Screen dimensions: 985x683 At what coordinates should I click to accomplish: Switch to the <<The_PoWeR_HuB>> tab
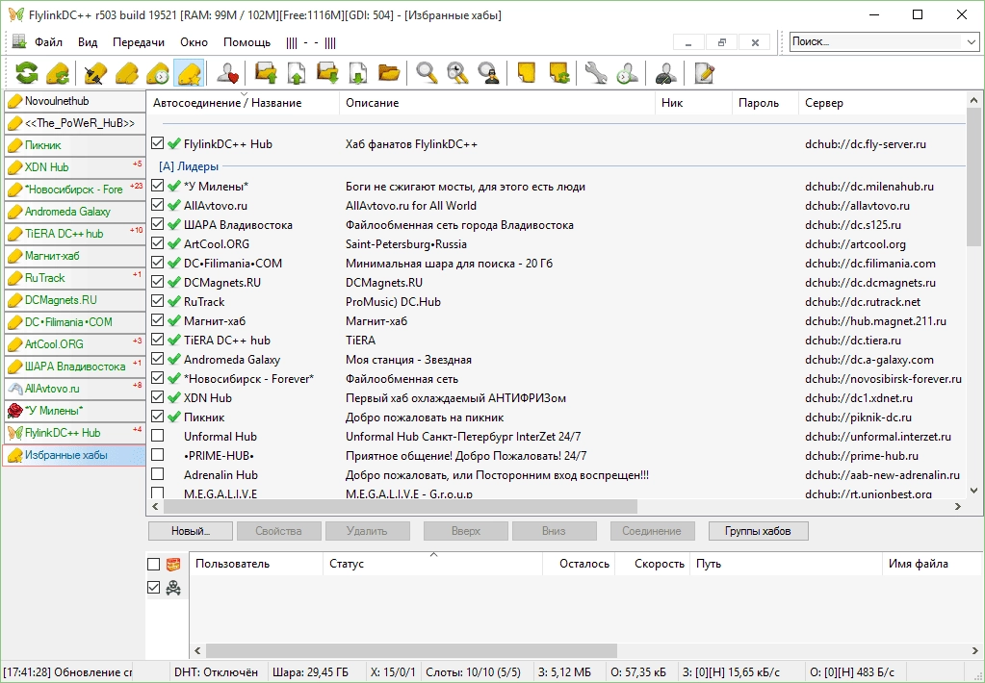74,123
